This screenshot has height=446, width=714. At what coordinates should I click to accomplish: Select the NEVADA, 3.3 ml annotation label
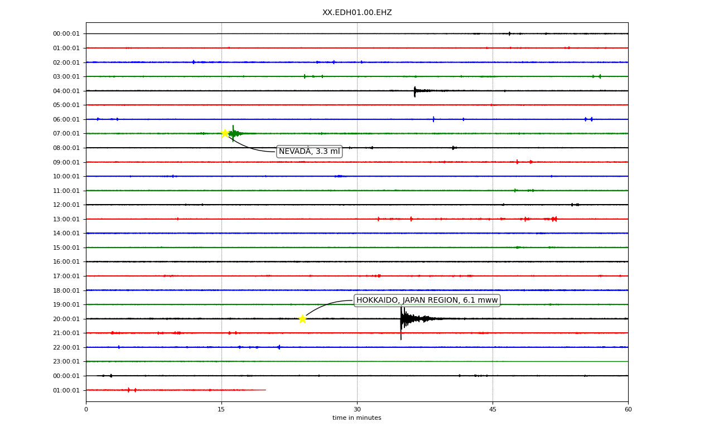click(x=309, y=152)
